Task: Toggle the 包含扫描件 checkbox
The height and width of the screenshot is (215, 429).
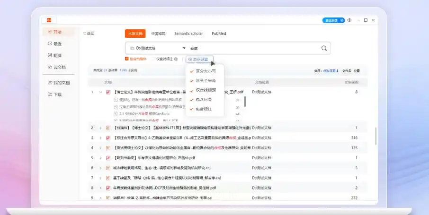Action: [127, 59]
